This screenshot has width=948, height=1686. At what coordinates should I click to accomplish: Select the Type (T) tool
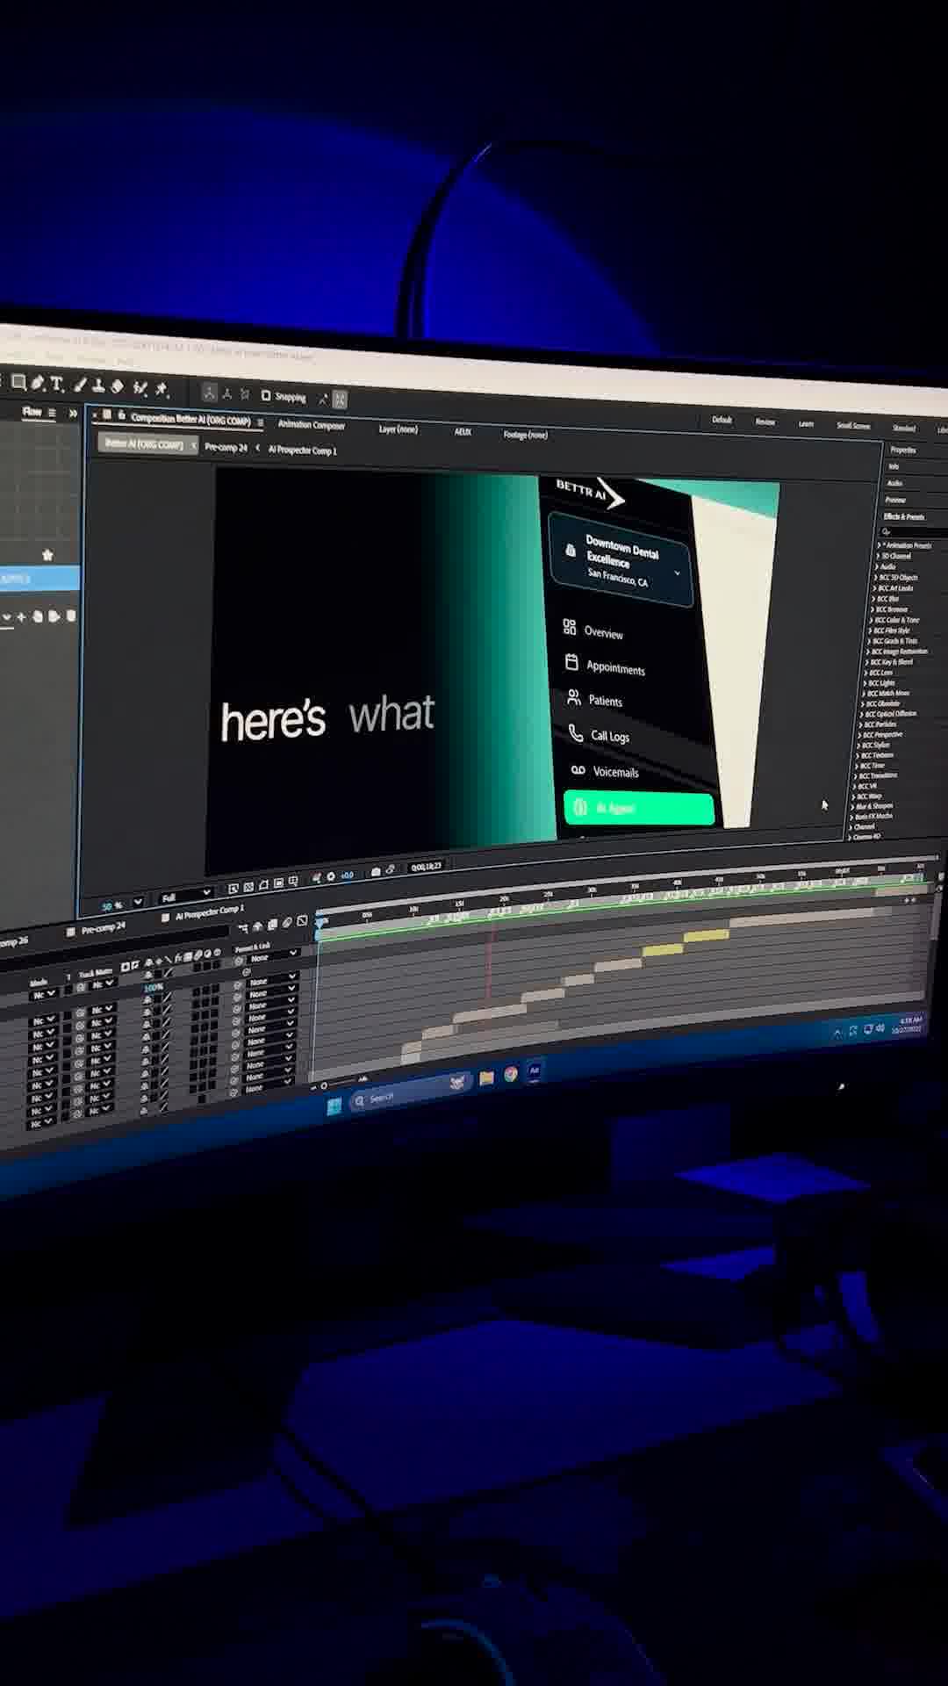coord(57,384)
